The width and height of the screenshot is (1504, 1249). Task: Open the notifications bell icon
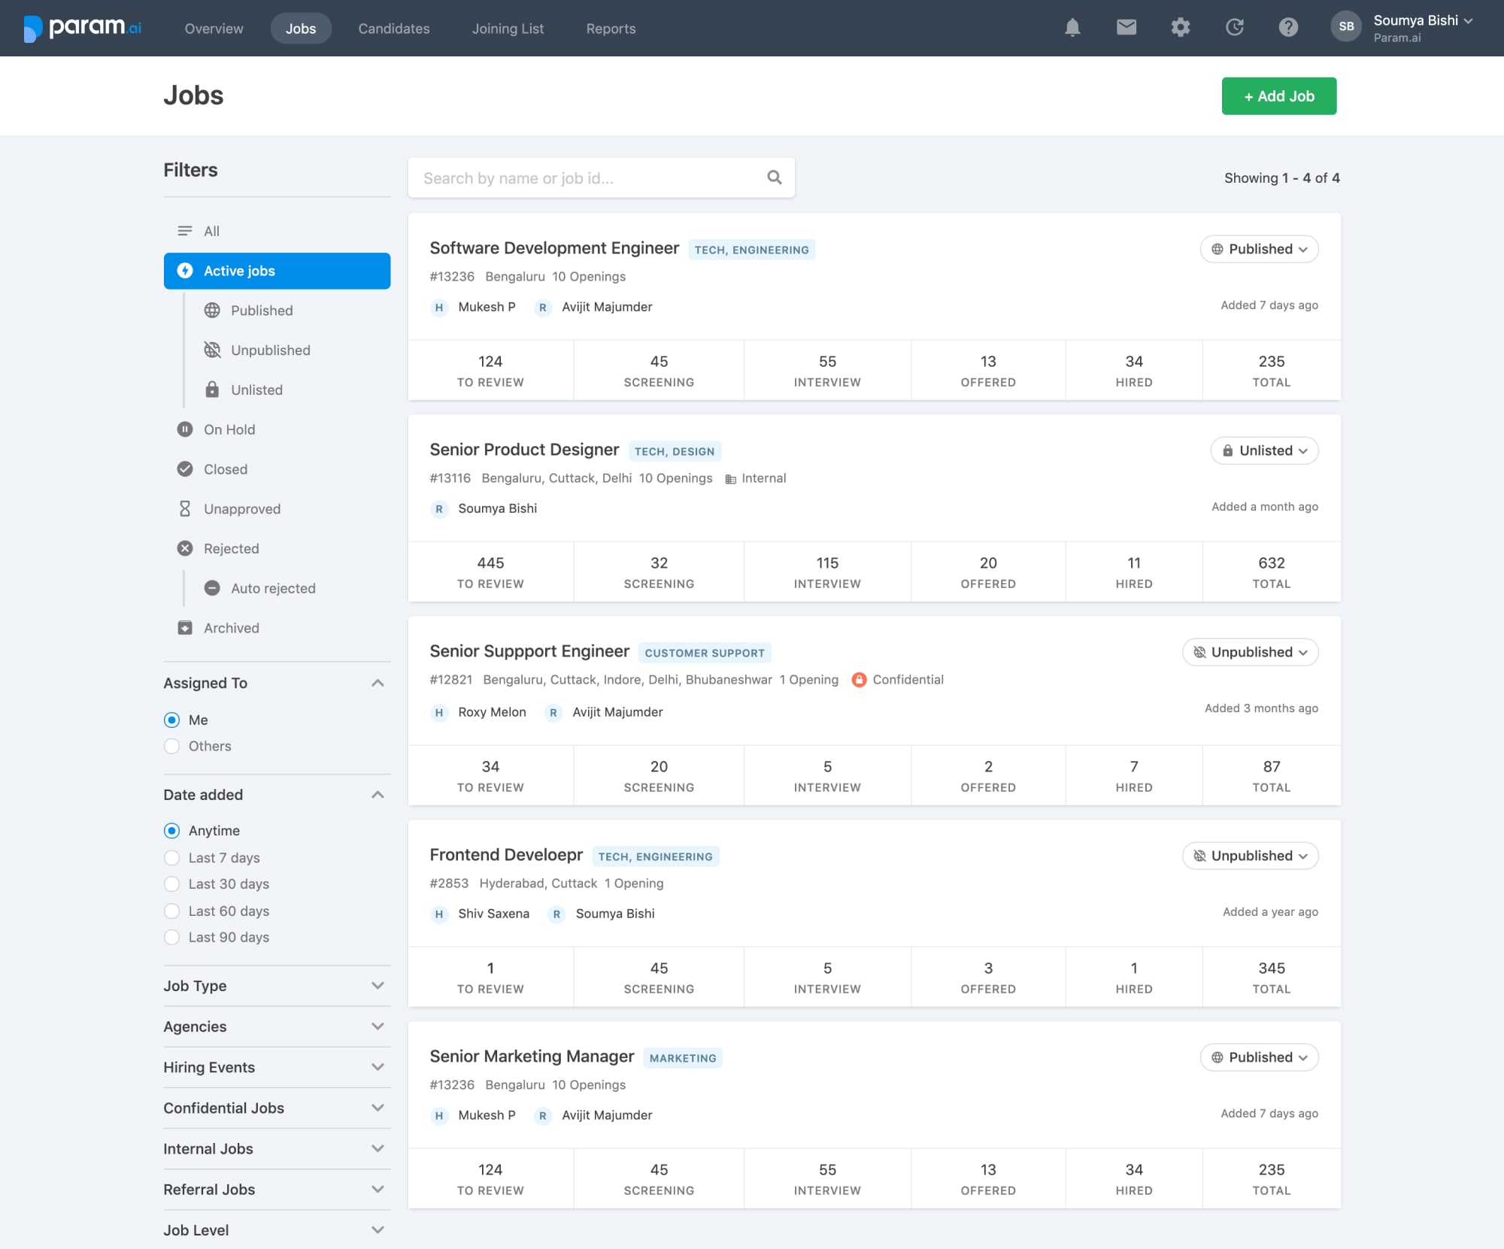(1072, 28)
